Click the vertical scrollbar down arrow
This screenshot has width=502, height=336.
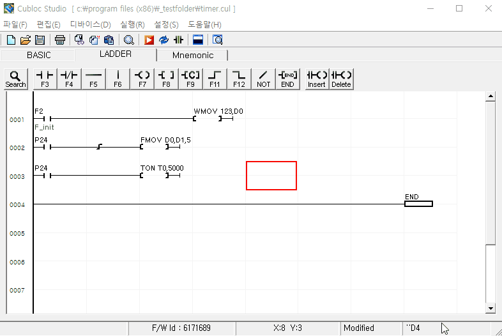491,309
